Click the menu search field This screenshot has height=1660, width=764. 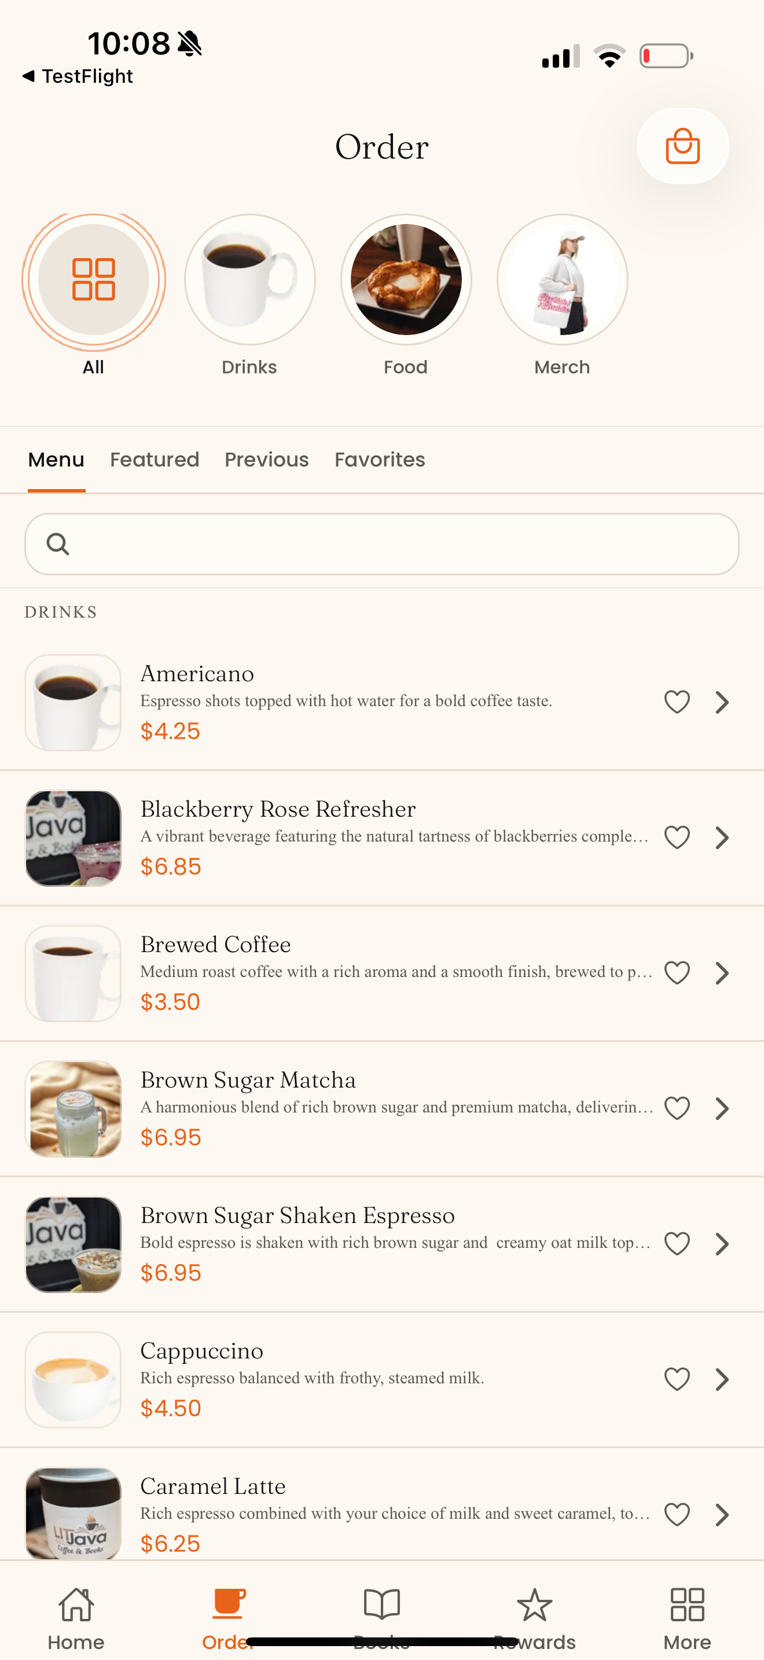pyautogui.click(x=382, y=544)
